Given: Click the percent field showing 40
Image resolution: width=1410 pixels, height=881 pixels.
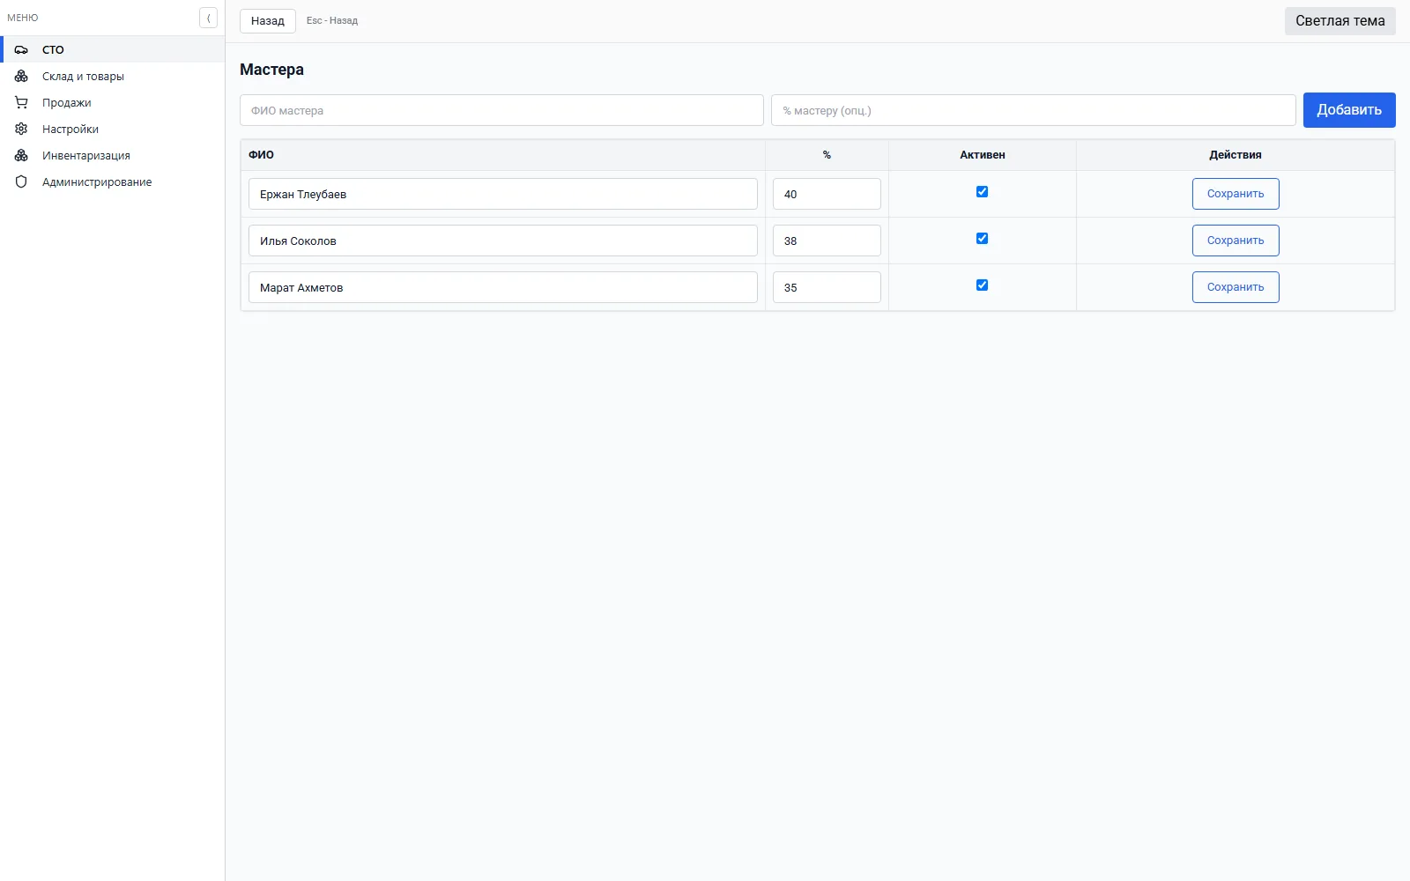Looking at the screenshot, I should 827,194.
